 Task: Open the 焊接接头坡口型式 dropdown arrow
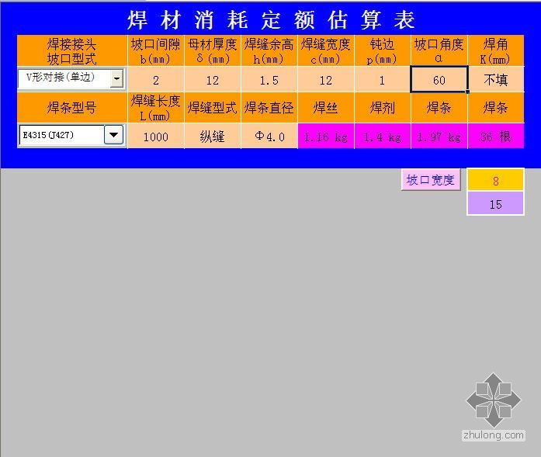point(116,78)
